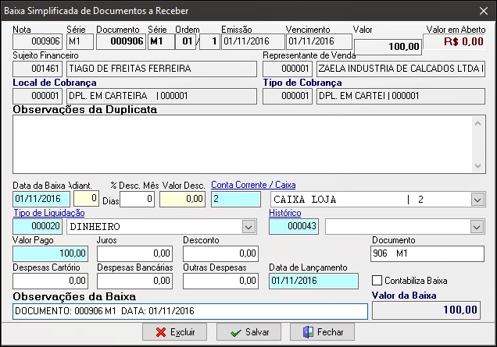Open the Tipo de Liquidação link
497x347 pixels.
(48, 213)
